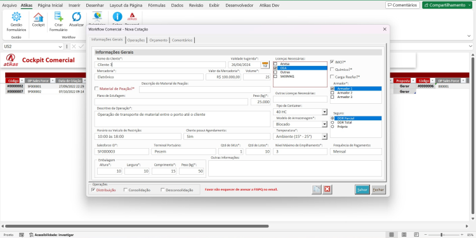This screenshot has width=476, height=238.
Task: Click the zoom slider in the status bar
Action: tap(442, 235)
